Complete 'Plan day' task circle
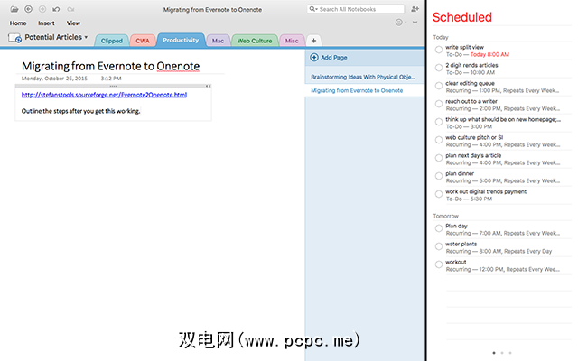The width and height of the screenshot is (578, 361). pos(439,228)
